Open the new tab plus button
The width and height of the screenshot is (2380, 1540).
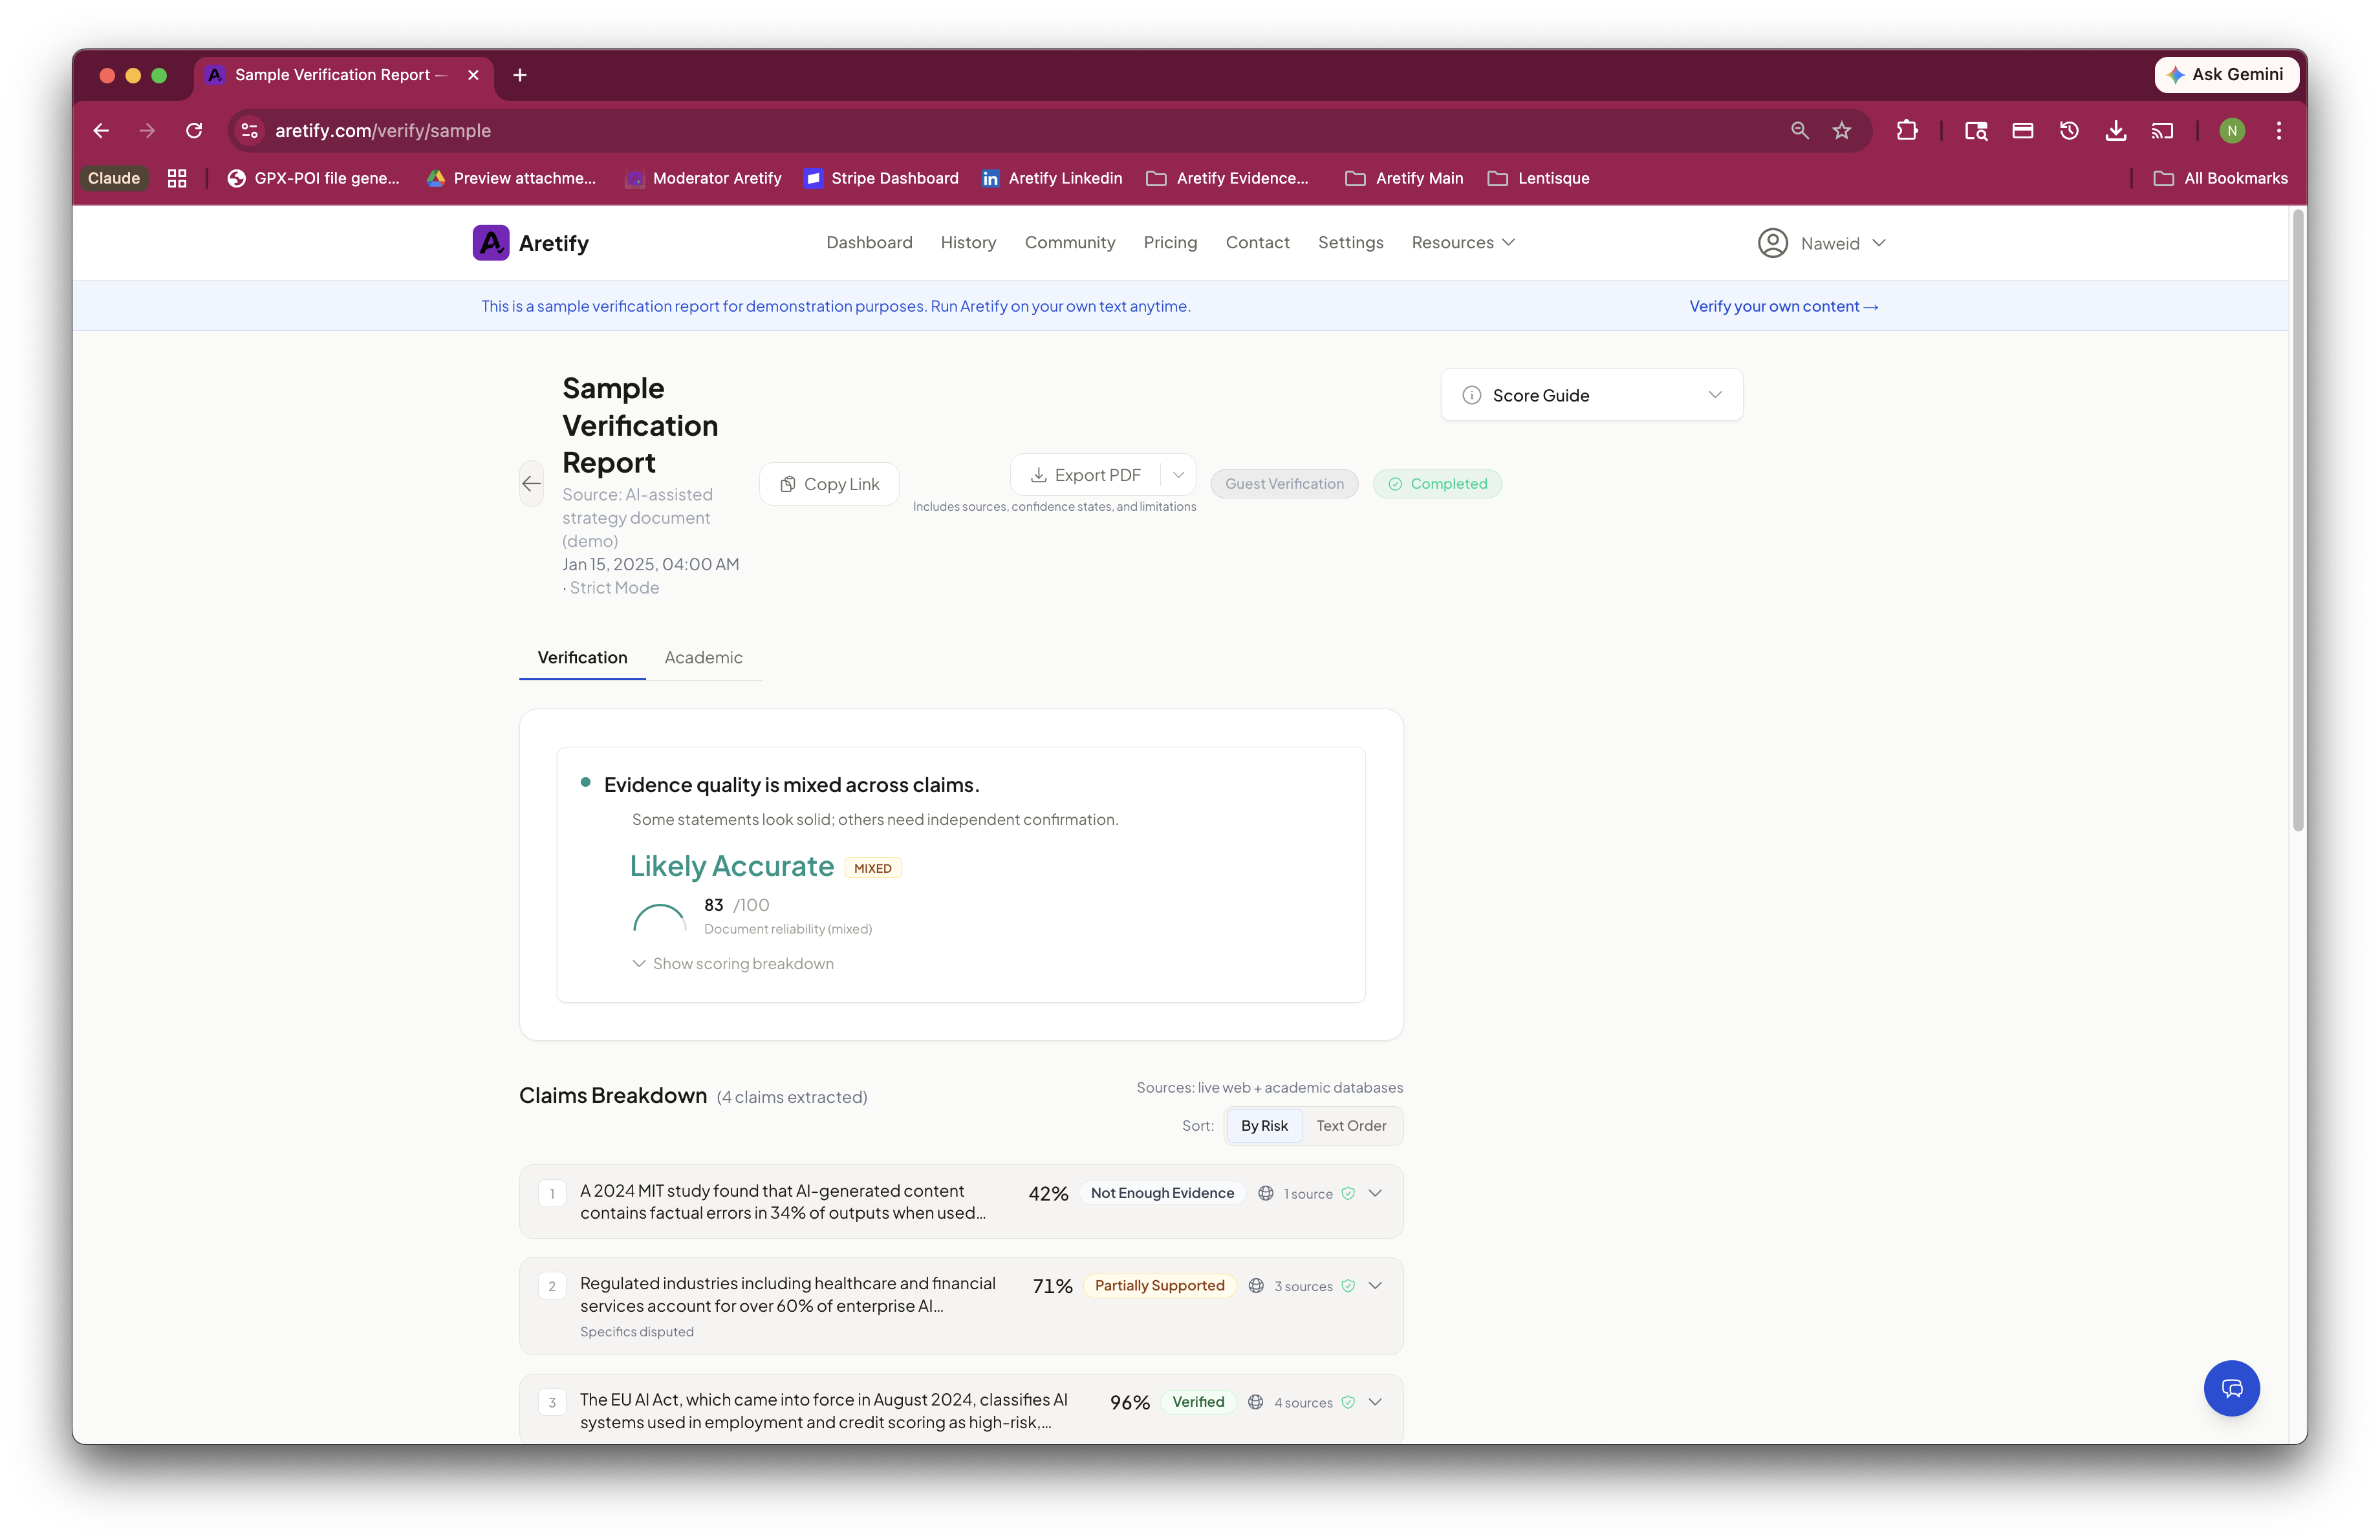520,75
